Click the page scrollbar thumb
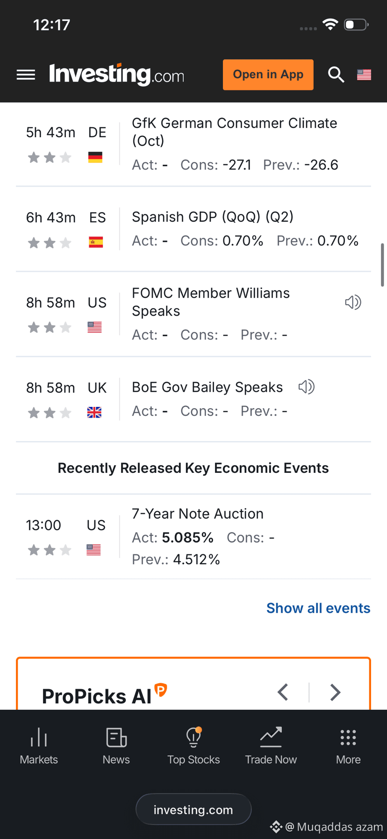Screen dimensions: 387x839 [x=383, y=265]
